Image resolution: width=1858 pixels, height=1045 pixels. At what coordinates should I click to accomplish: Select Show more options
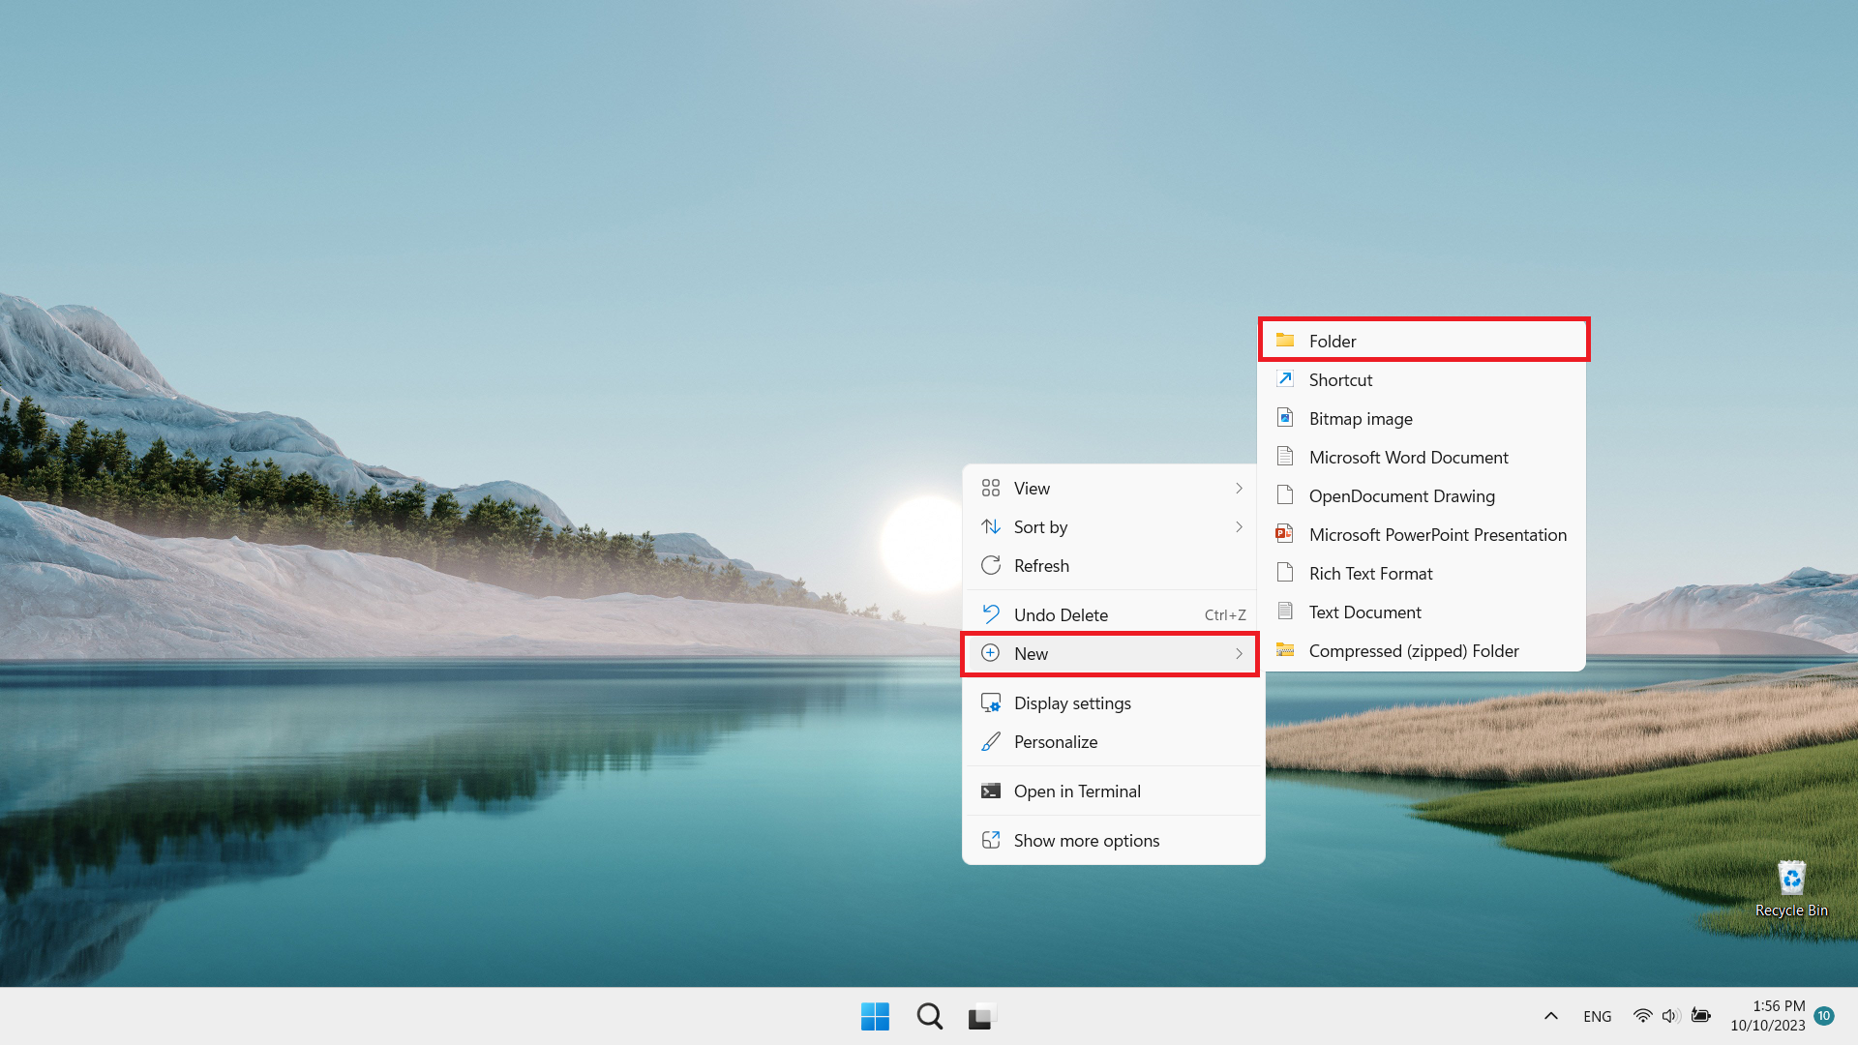(x=1114, y=840)
